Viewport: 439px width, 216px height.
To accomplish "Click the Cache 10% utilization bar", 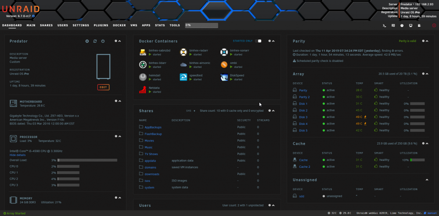I will pyautogui.click(x=417, y=160).
